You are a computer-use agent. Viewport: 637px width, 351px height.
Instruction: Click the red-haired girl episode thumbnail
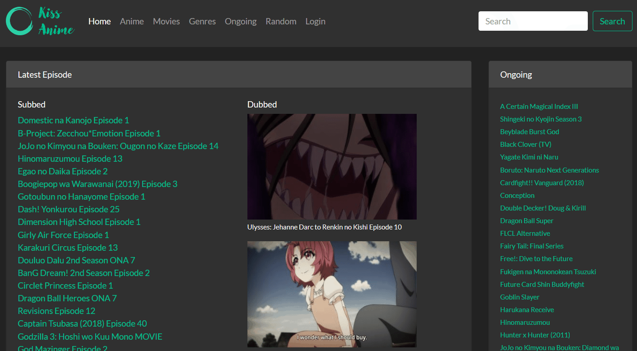coord(332,294)
